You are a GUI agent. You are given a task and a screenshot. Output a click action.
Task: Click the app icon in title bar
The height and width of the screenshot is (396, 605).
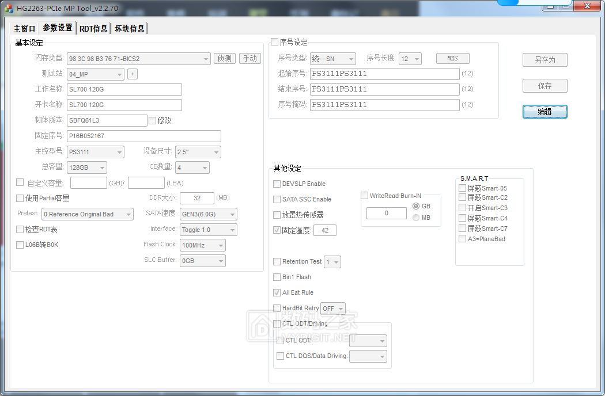9,8
